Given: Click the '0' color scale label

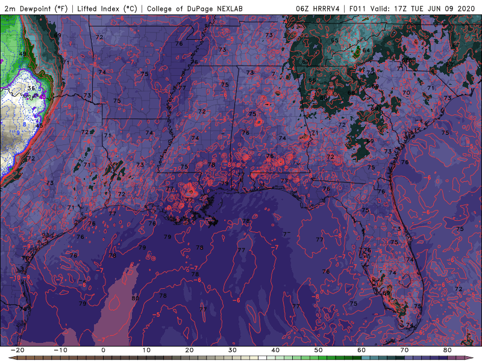Looking at the screenshot, I should (103, 350).
